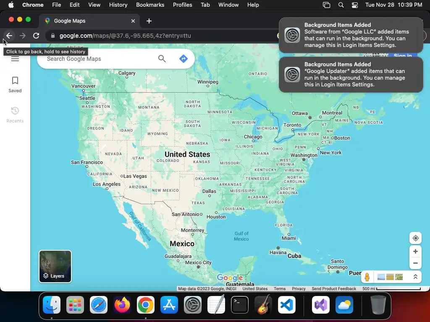Screen dimensions: 430x322
Task: Open the Layers satellite thumbnail
Action: 55,266
